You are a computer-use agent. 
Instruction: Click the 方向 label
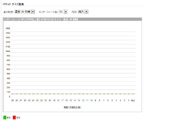(x=74, y=12)
